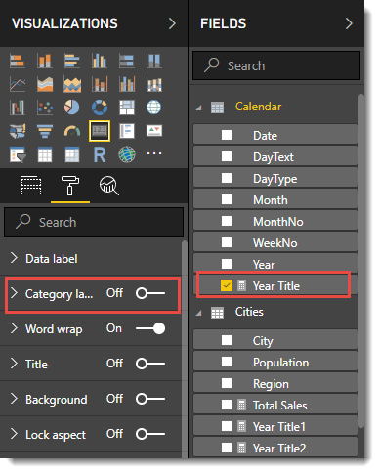Check the Year Title1 measure checkbox

(227, 426)
